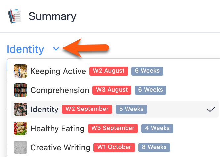220x157 pixels.
Task: Click the W1 October start tag
Action: click(115, 147)
